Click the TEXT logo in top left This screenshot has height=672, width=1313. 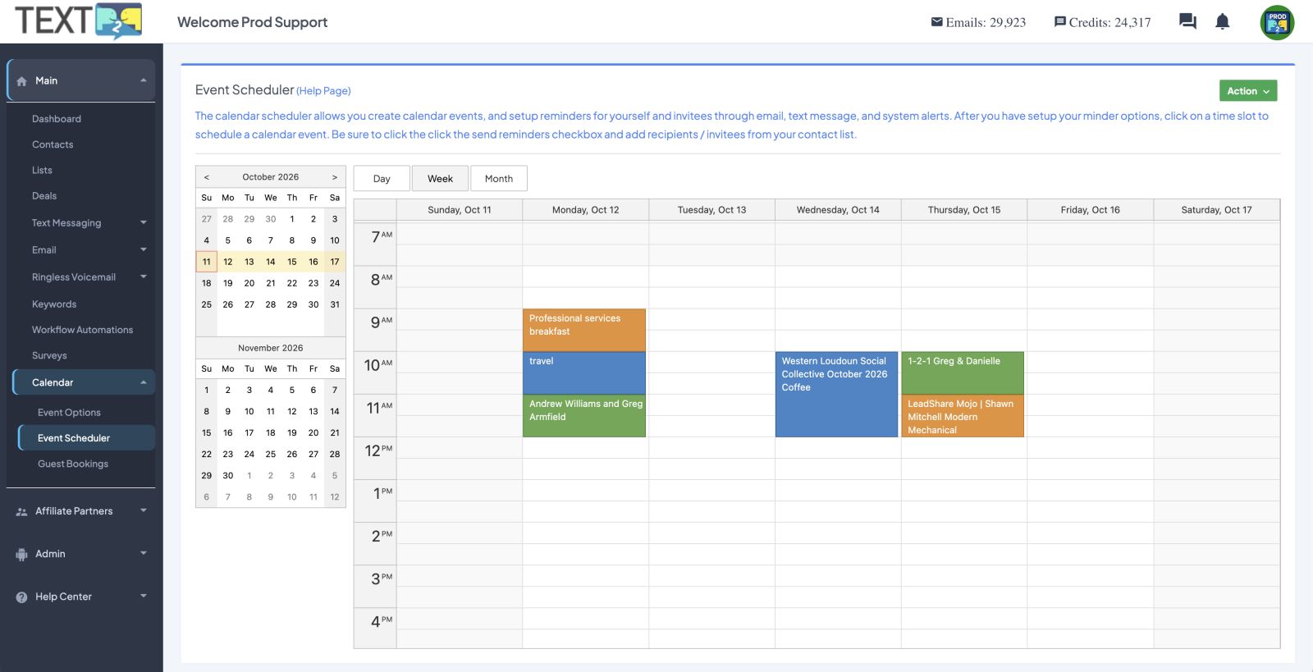(x=78, y=21)
